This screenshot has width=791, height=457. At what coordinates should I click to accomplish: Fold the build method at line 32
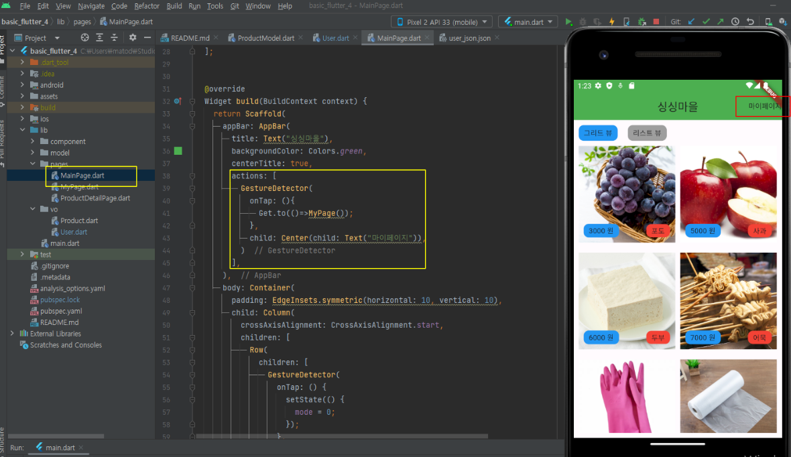pyautogui.click(x=192, y=101)
